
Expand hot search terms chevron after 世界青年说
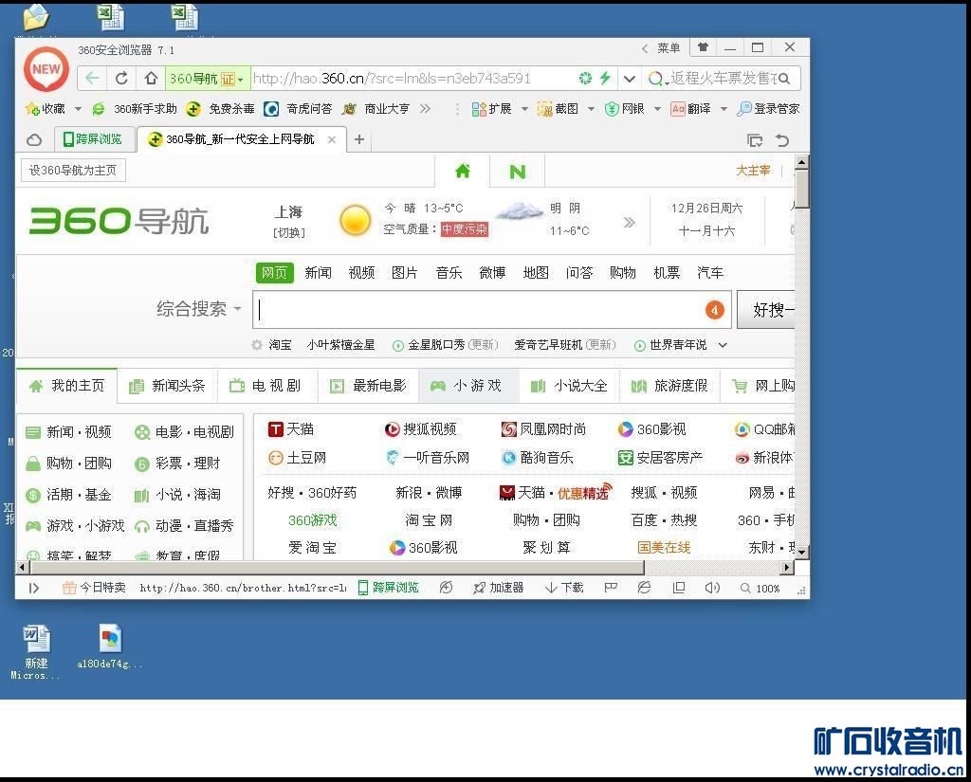pos(722,345)
